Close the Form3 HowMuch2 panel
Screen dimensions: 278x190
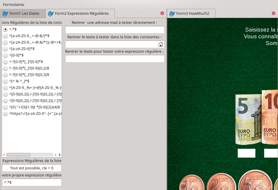click(x=274, y=13)
